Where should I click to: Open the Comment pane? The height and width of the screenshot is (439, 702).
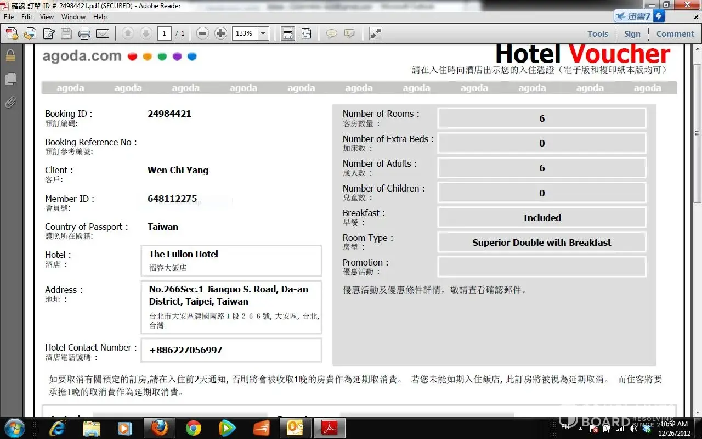[676, 33]
